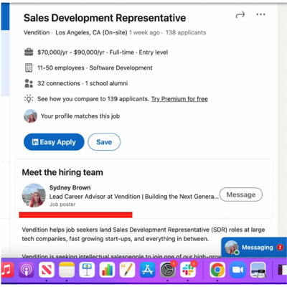
Task: Click the 32 connections text
Action: click(59, 83)
